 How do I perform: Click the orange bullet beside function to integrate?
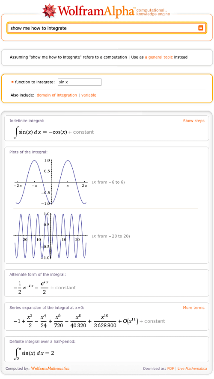pyautogui.click(x=12, y=82)
